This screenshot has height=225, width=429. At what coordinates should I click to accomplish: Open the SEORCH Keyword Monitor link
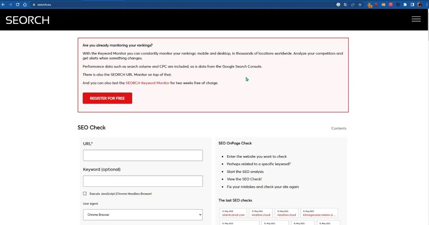click(x=147, y=83)
